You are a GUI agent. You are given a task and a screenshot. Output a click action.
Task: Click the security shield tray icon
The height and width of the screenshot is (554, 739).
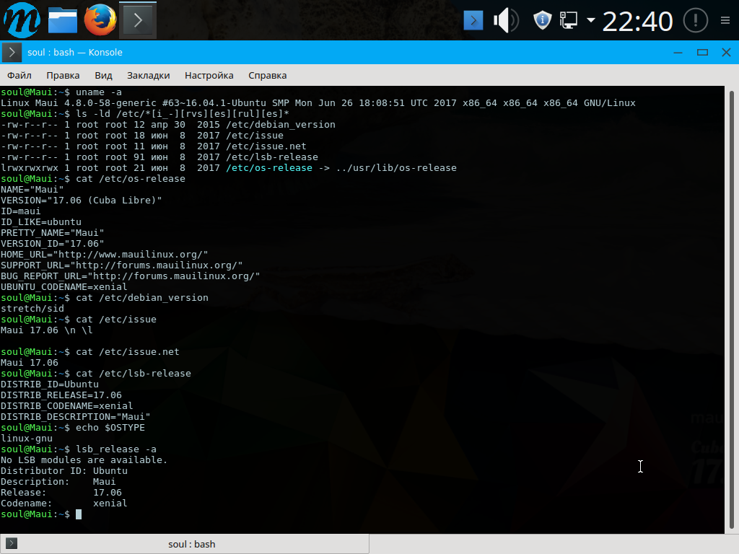542,21
